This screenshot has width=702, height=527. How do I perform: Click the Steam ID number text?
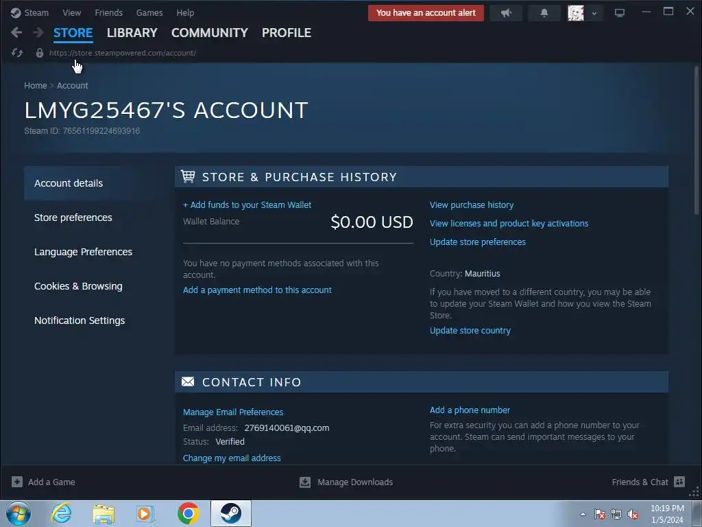tap(101, 131)
